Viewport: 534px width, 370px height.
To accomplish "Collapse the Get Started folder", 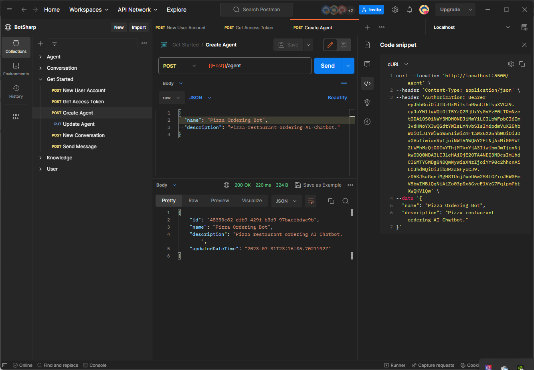I will (40, 79).
